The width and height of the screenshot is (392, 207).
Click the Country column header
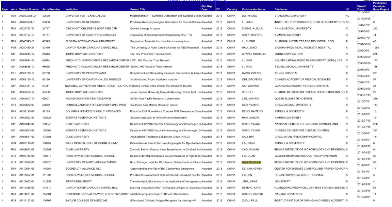point(232,9)
